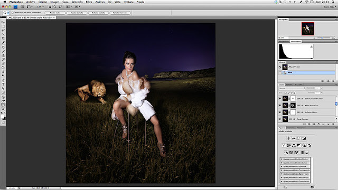Image resolution: width=338 pixels, height=190 pixels.
Task: Add an Exposure adjustment
Action: [x=304, y=138]
